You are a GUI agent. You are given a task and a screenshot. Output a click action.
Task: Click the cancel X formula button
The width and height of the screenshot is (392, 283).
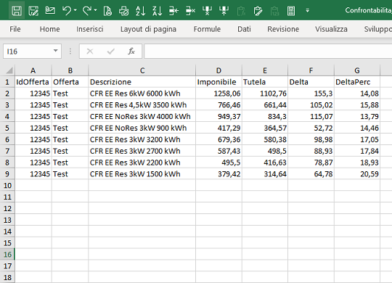(x=90, y=52)
